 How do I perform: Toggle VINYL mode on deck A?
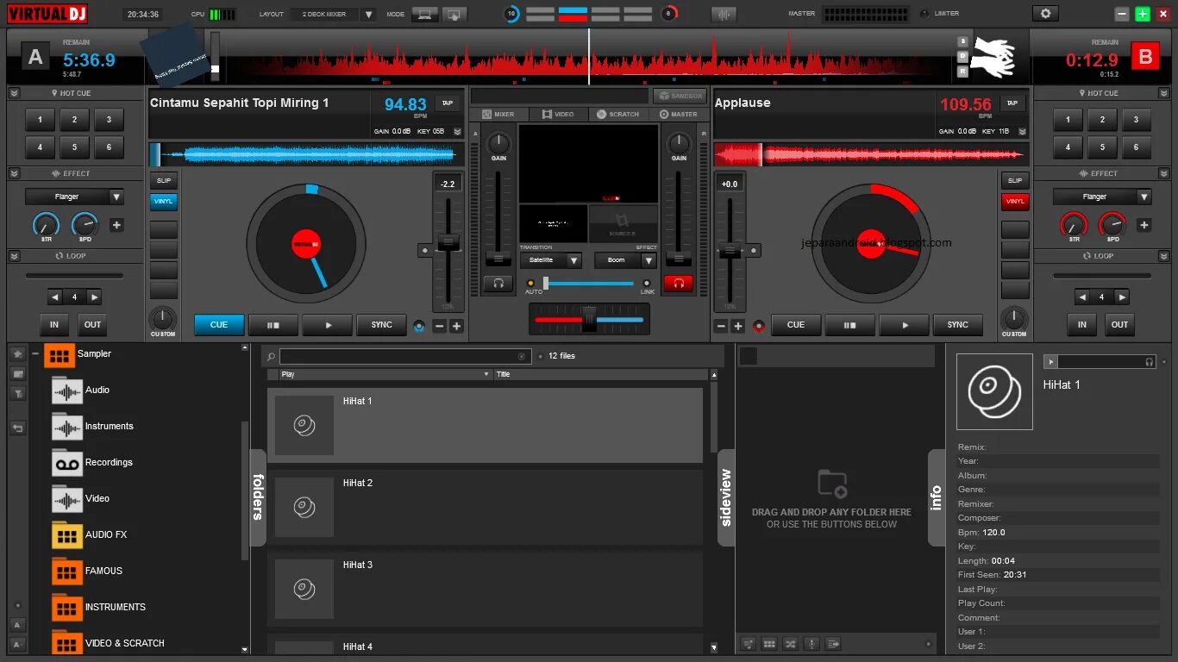click(x=163, y=201)
